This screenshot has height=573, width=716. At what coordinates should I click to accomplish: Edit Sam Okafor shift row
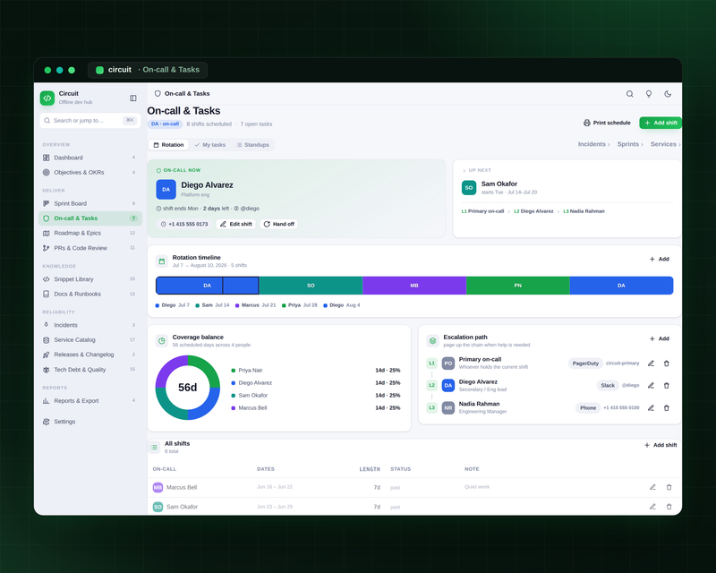[652, 507]
